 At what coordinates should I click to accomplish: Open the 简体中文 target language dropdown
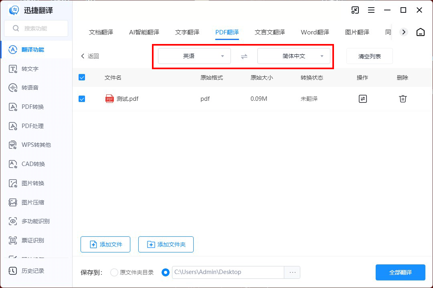tap(294, 56)
